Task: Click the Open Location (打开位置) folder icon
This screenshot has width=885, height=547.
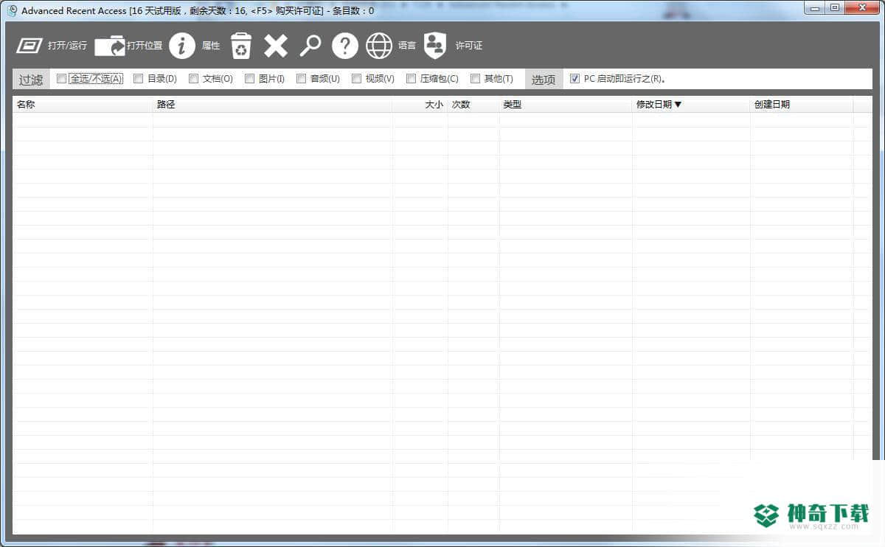Action: [110, 46]
